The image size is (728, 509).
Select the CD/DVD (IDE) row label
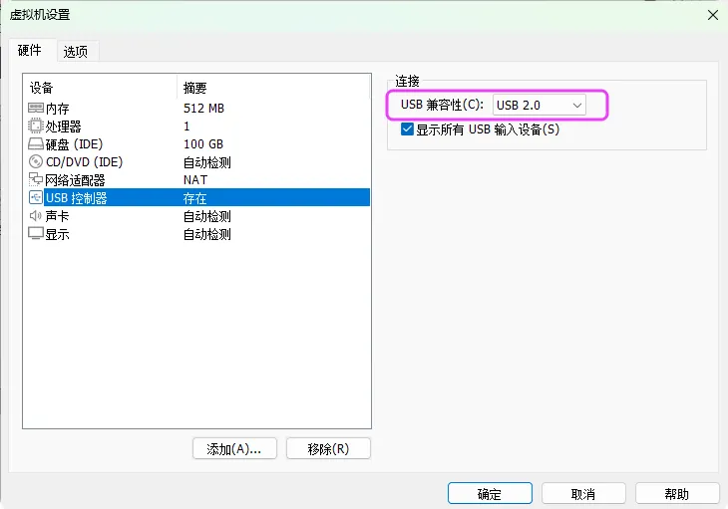[x=84, y=161]
